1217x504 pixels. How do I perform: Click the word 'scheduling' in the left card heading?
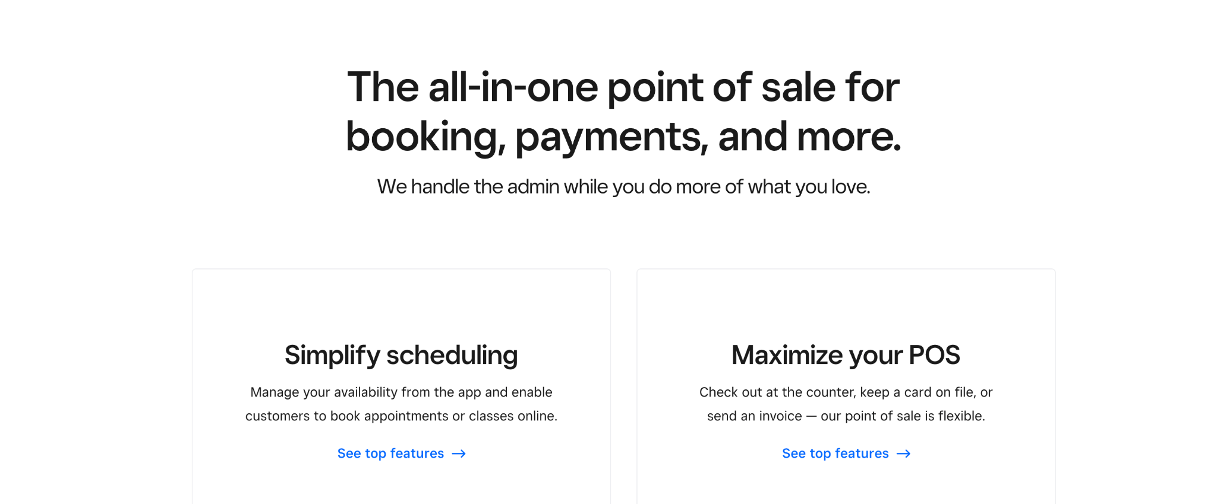point(452,355)
